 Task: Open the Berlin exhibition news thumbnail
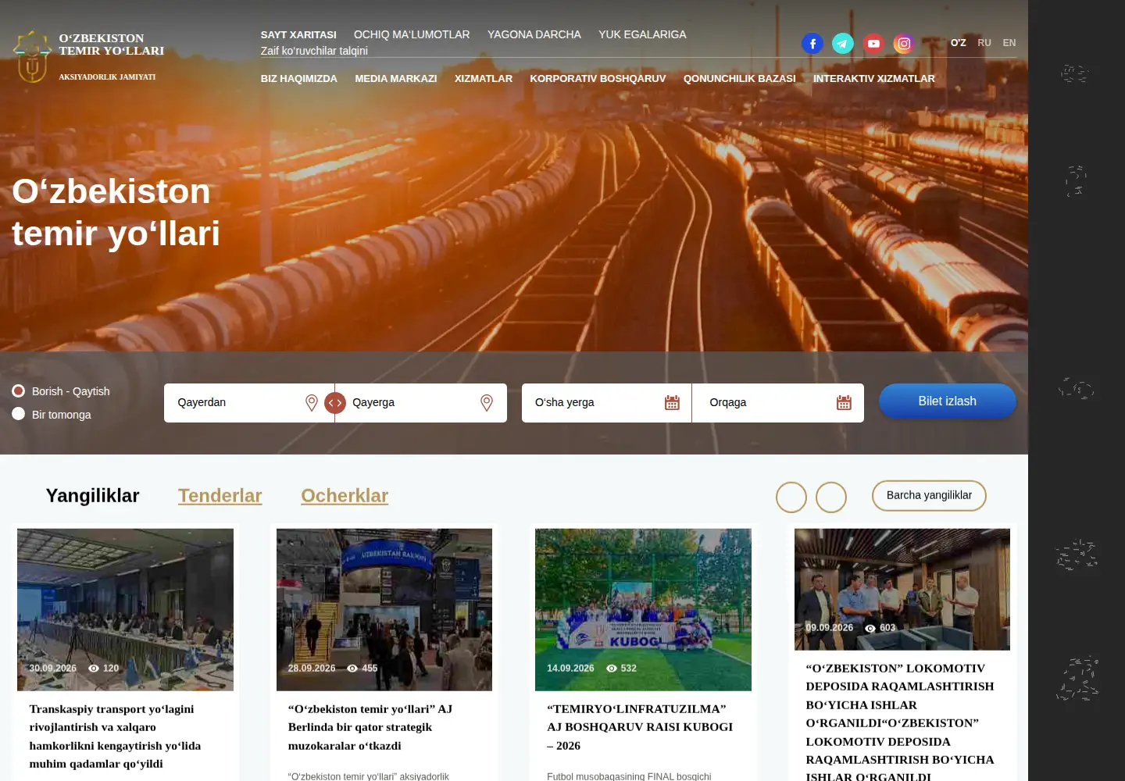(384, 609)
